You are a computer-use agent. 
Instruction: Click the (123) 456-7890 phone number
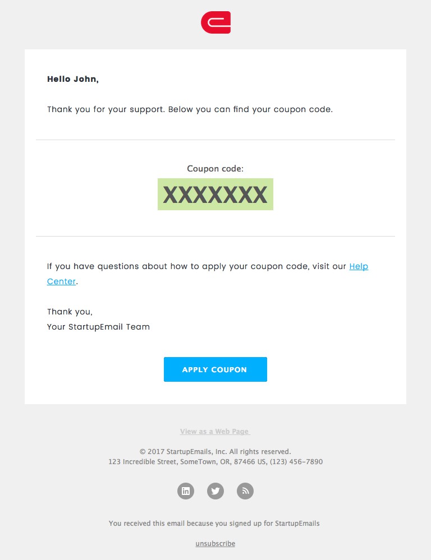pyautogui.click(x=296, y=462)
